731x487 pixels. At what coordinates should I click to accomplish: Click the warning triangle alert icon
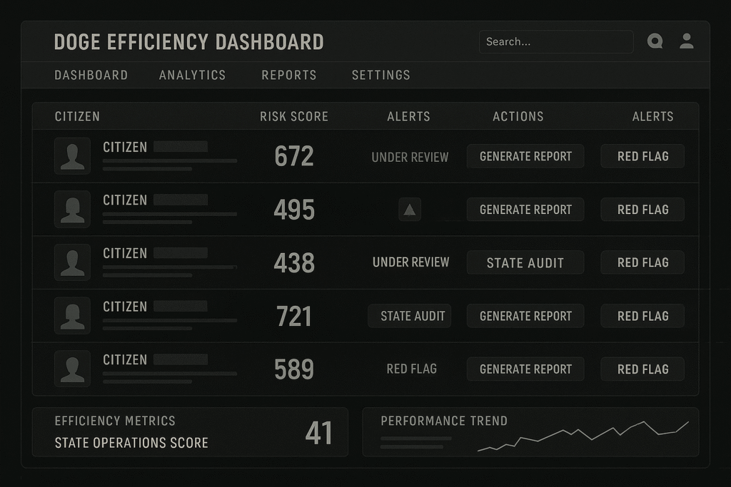pyautogui.click(x=410, y=210)
